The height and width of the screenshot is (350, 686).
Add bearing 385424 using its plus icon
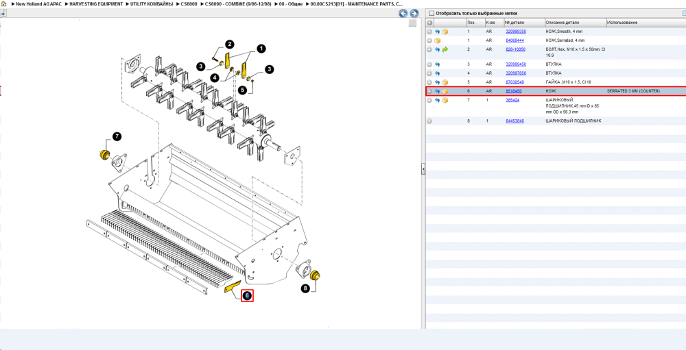coord(429,100)
